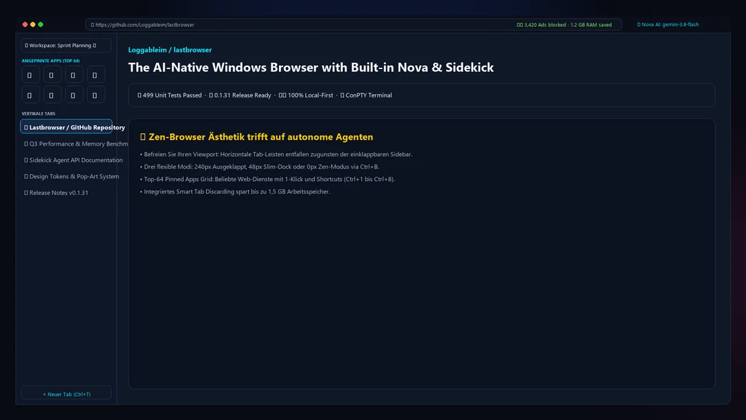Viewport: 746px width, 420px height.
Task: Maximize the window with the green button
Action: click(41, 24)
